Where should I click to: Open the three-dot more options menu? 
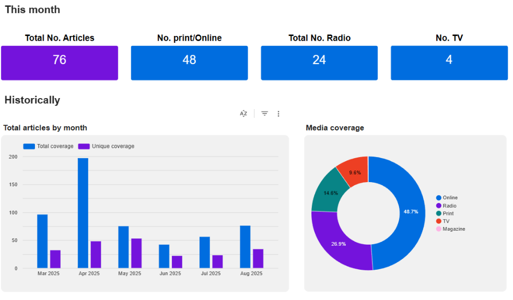[278, 114]
